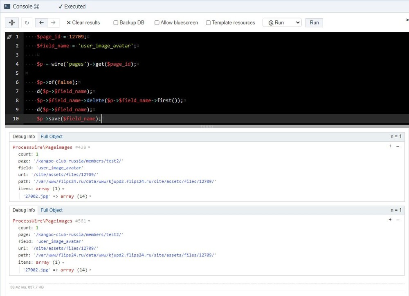Click the plus icon in the console toolbar
409x296 pixels.
coord(12,23)
